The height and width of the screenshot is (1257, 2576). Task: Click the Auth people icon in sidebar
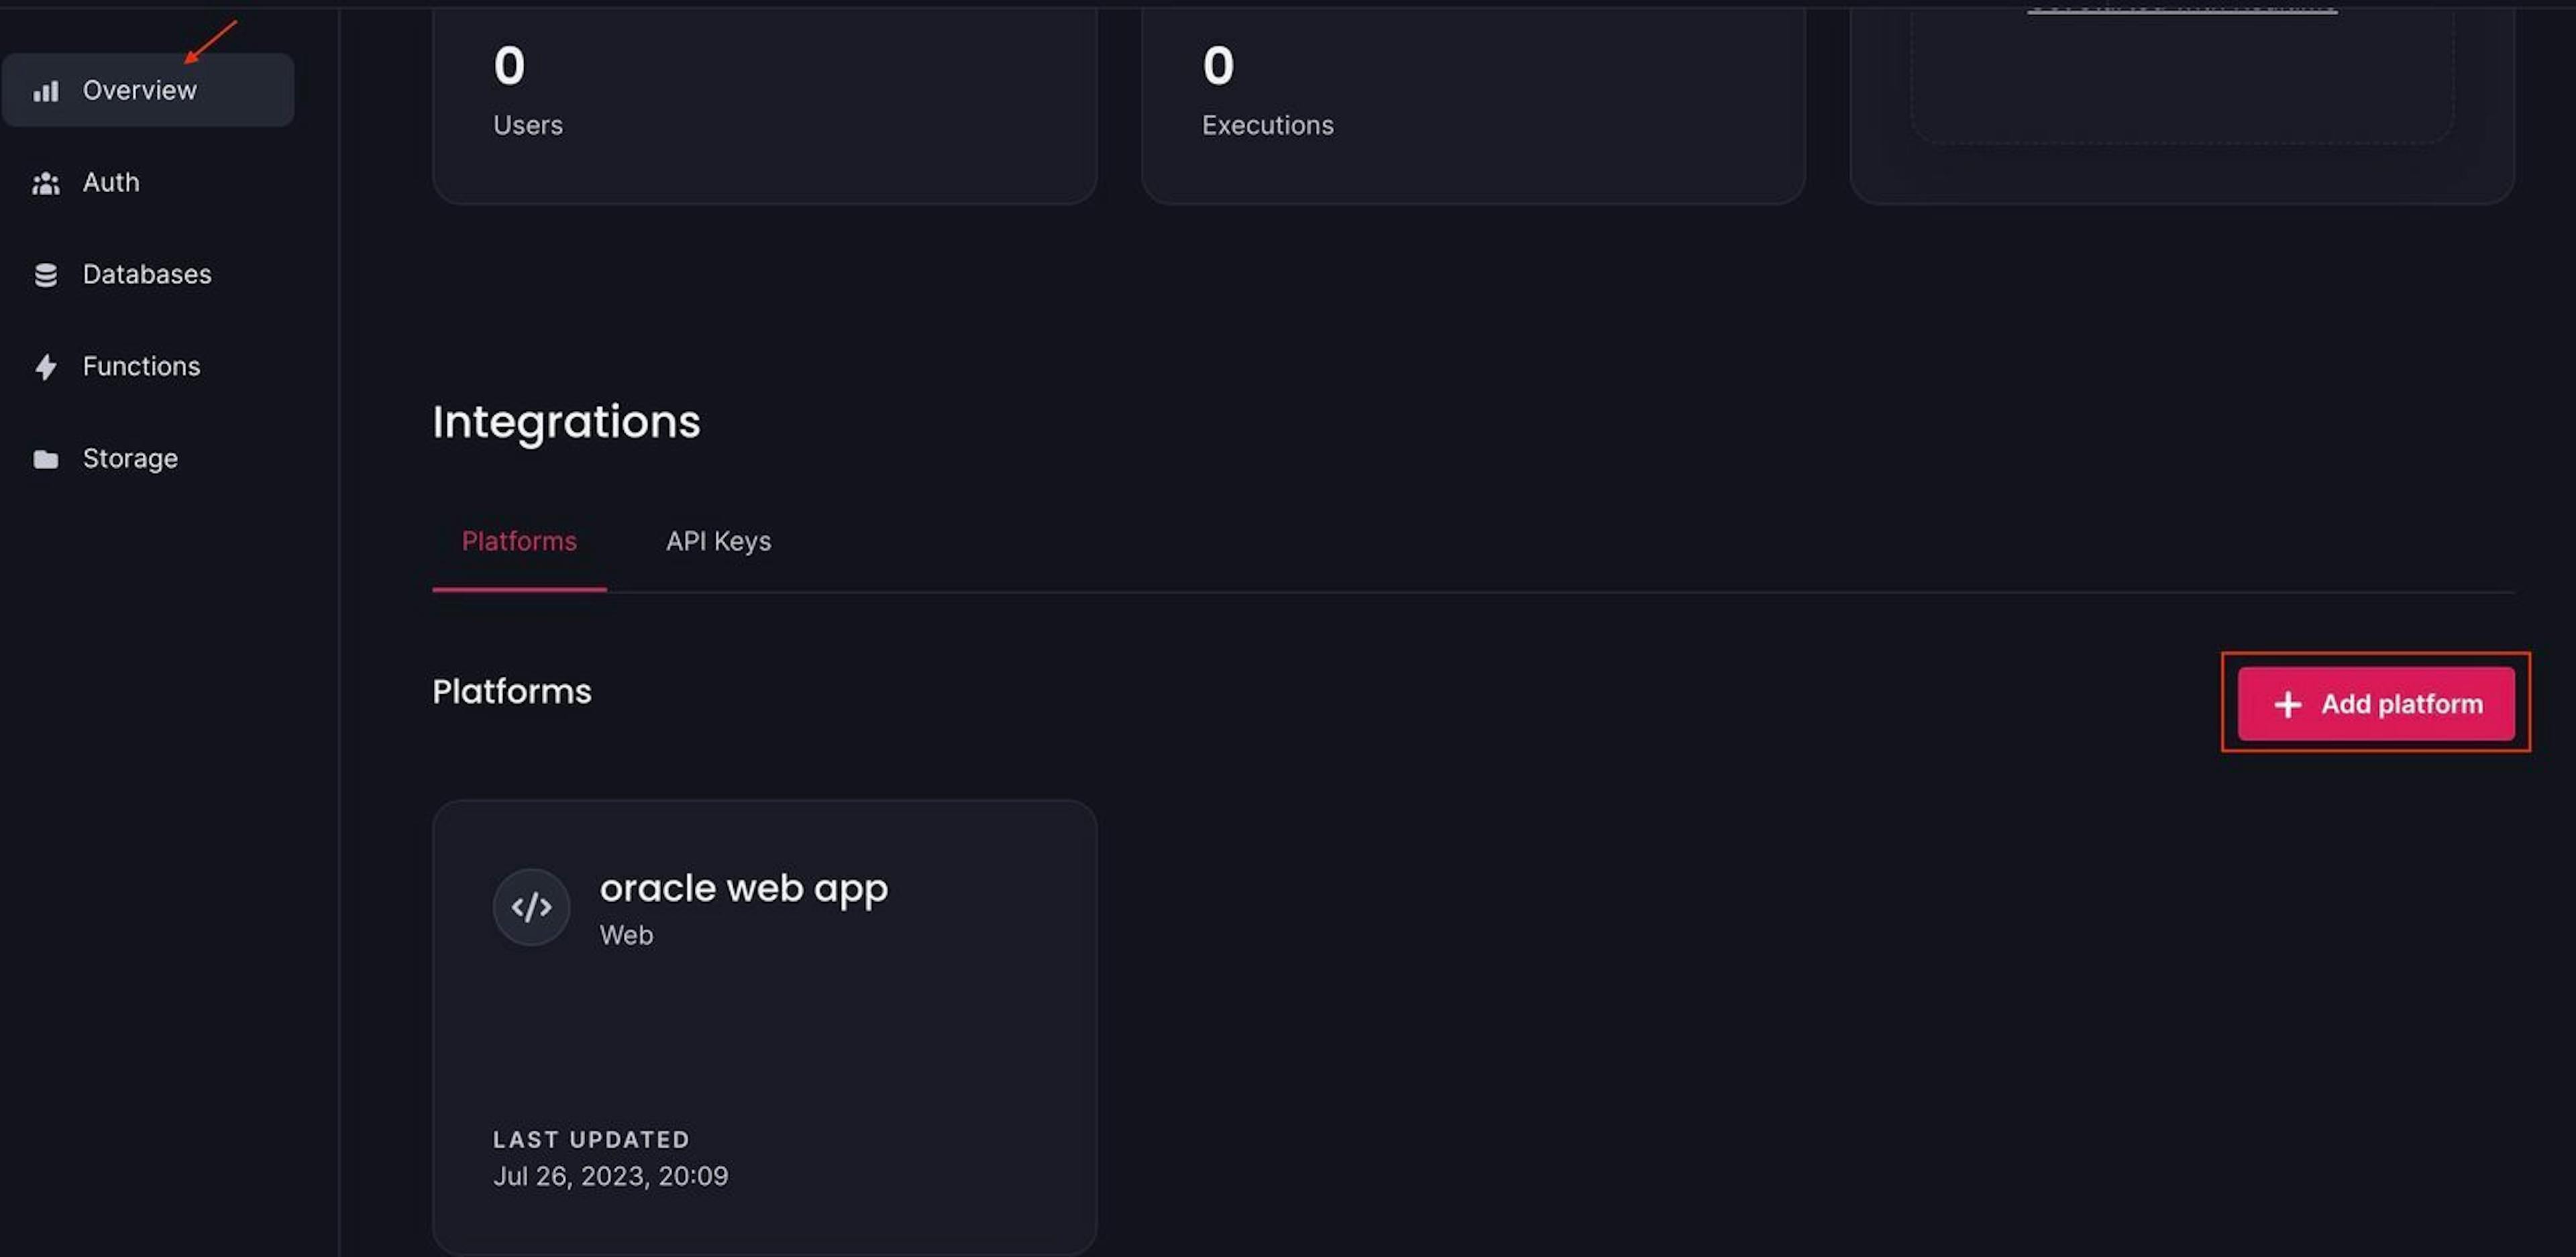click(x=46, y=183)
